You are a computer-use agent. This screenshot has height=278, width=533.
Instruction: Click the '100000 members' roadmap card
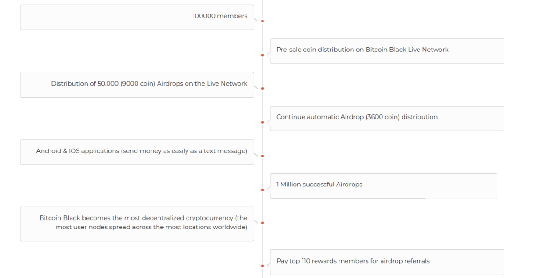[x=137, y=17]
